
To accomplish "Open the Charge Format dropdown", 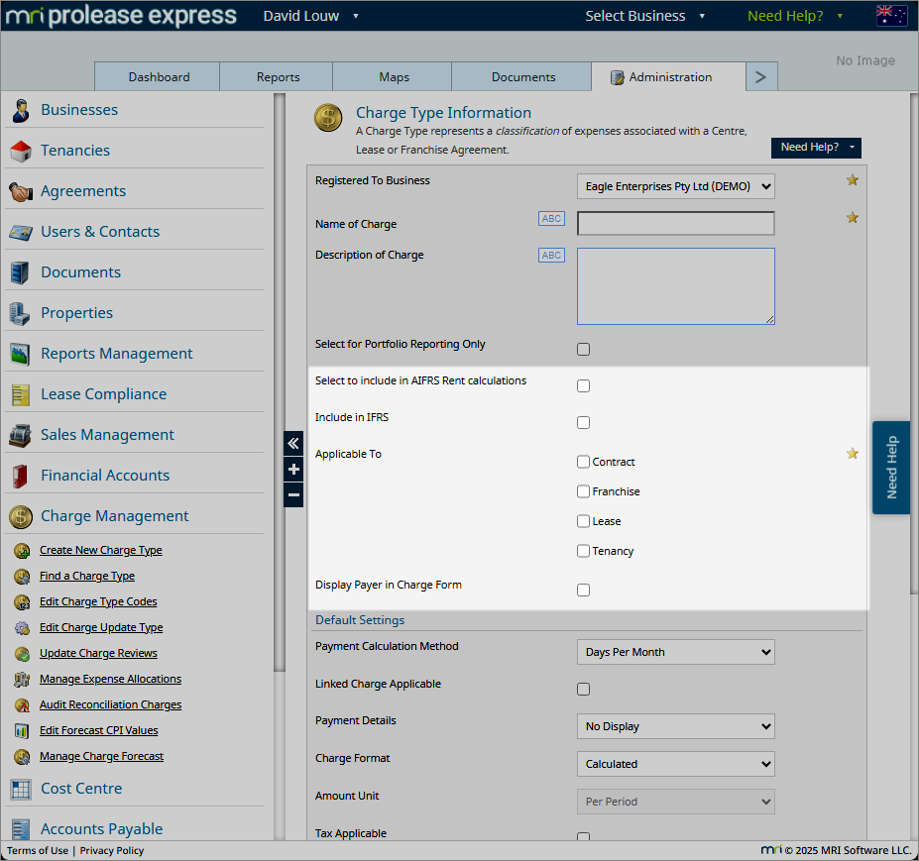I will [676, 764].
